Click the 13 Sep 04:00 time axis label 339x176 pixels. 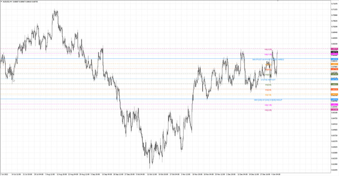(x=107, y=174)
